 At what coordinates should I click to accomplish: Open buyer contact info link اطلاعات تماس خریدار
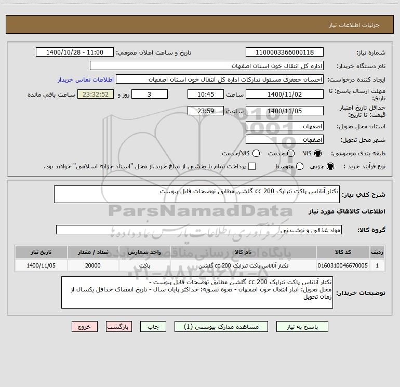(86, 79)
